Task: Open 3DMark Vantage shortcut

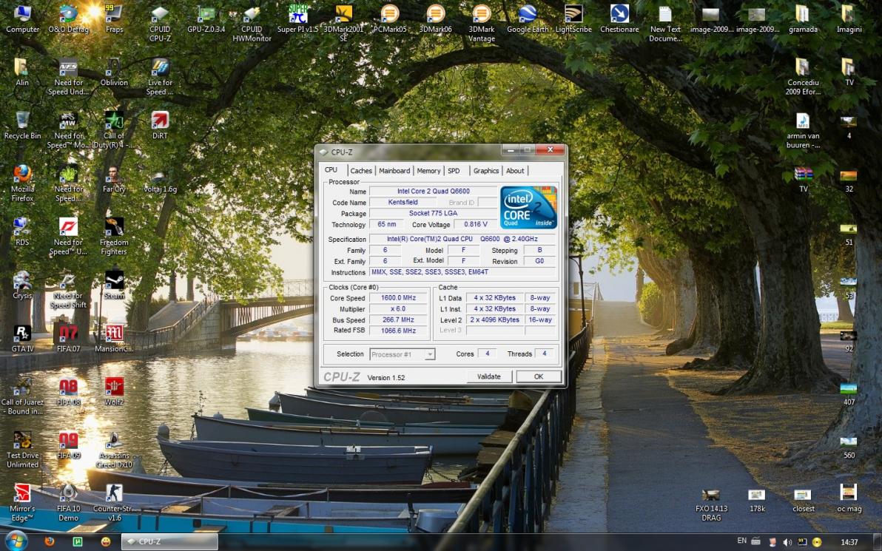Action: click(x=482, y=23)
